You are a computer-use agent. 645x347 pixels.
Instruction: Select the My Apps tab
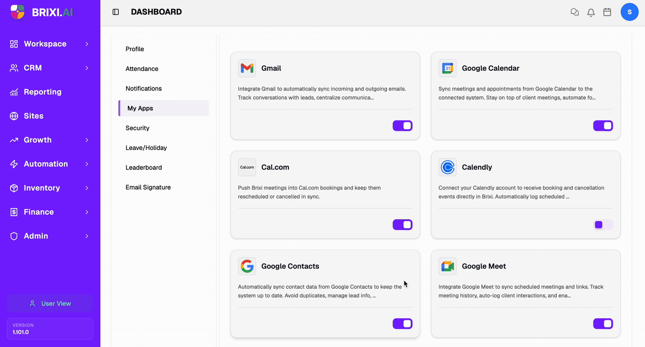click(x=164, y=108)
